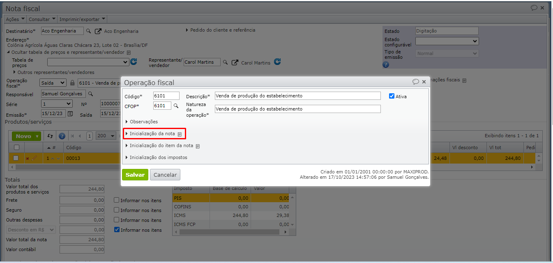Click note icon beside Inicialização do item da nota
553x263 pixels.
point(198,146)
